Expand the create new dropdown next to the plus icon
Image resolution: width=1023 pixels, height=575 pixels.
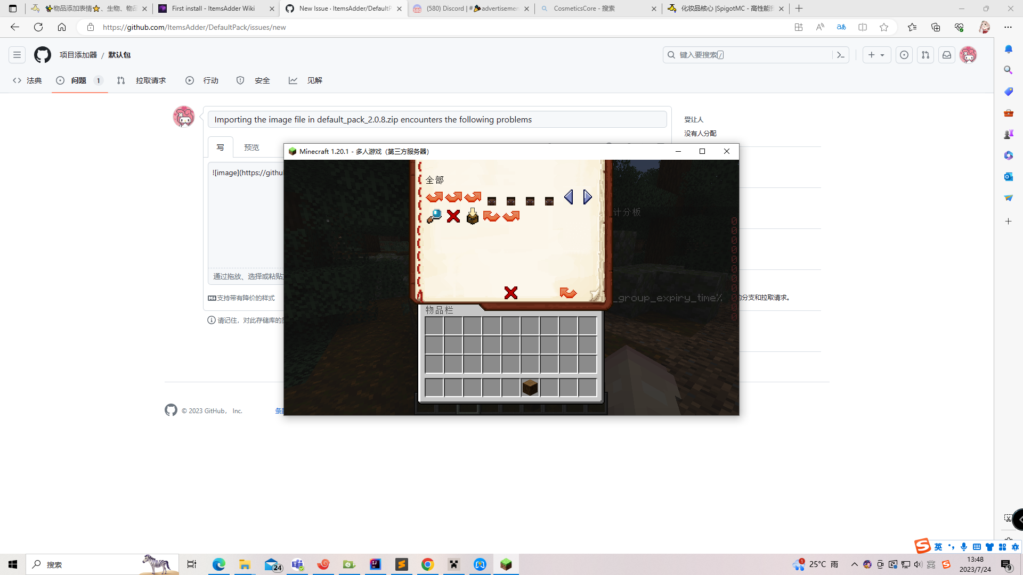point(883,55)
